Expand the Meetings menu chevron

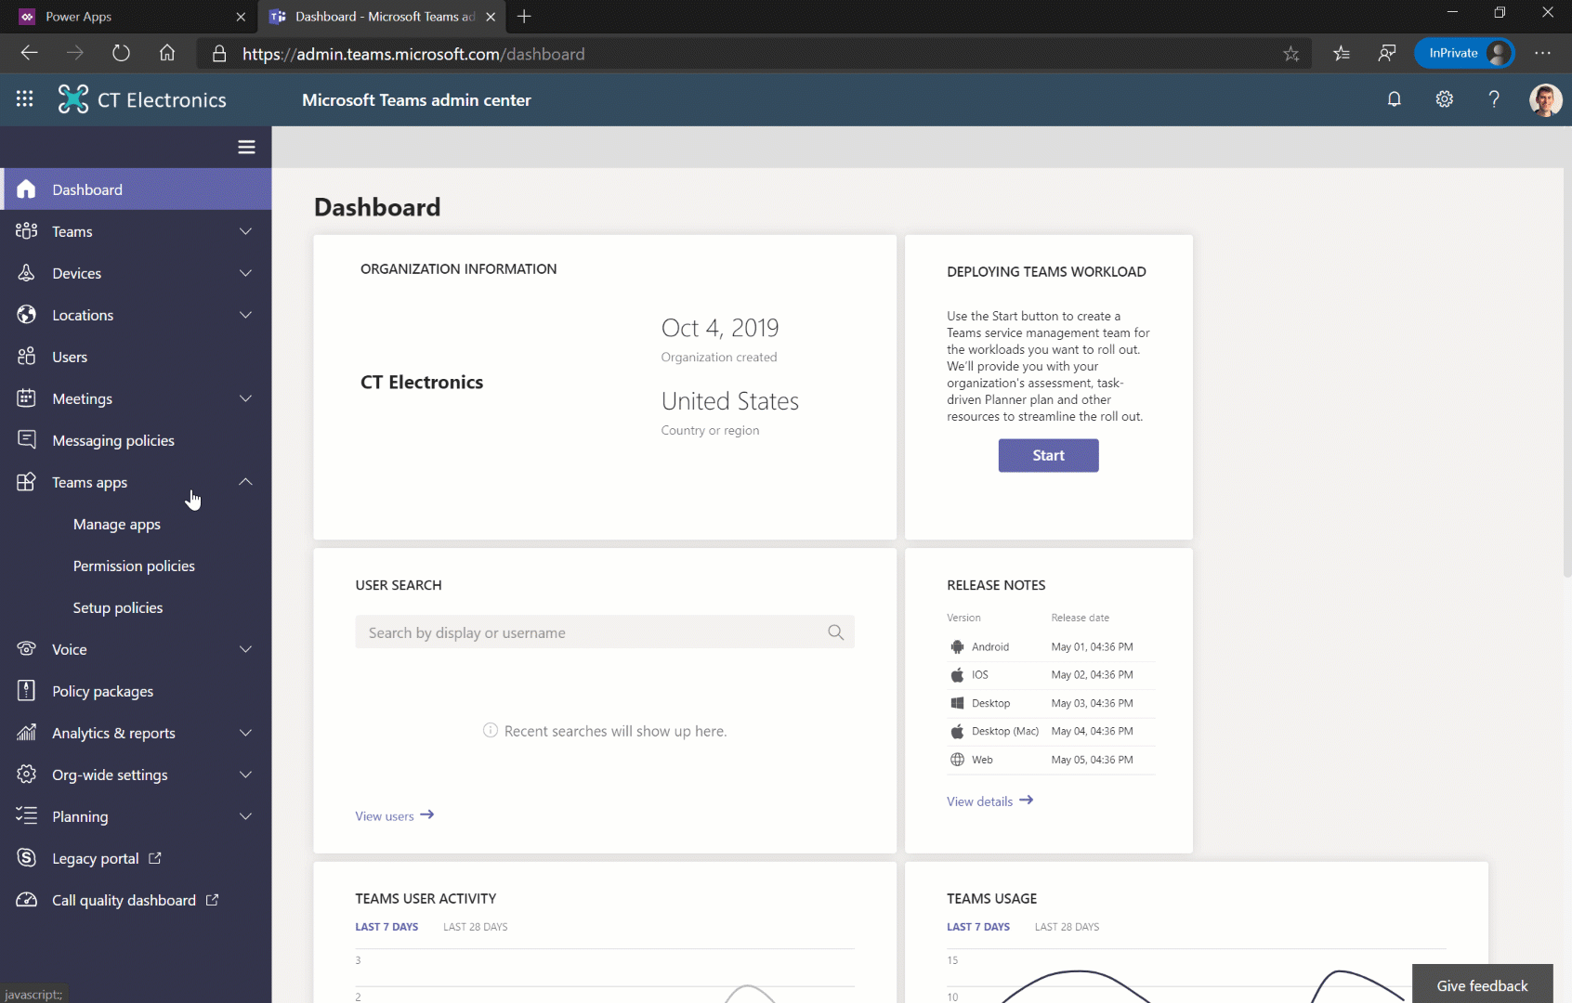pos(245,398)
